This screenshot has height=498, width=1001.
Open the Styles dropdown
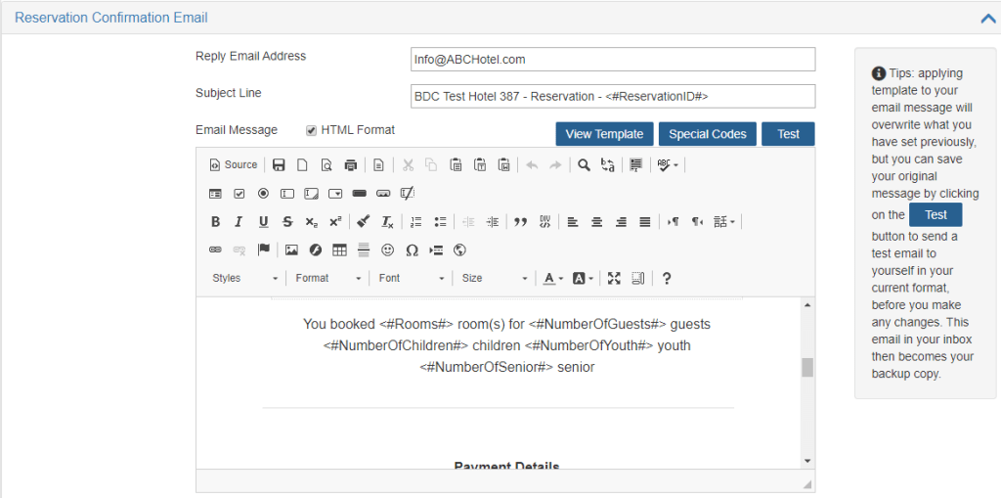(x=244, y=279)
